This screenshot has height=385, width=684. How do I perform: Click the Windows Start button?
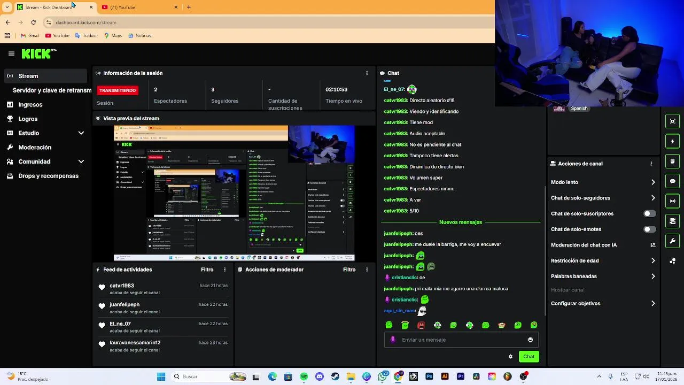pos(161,377)
